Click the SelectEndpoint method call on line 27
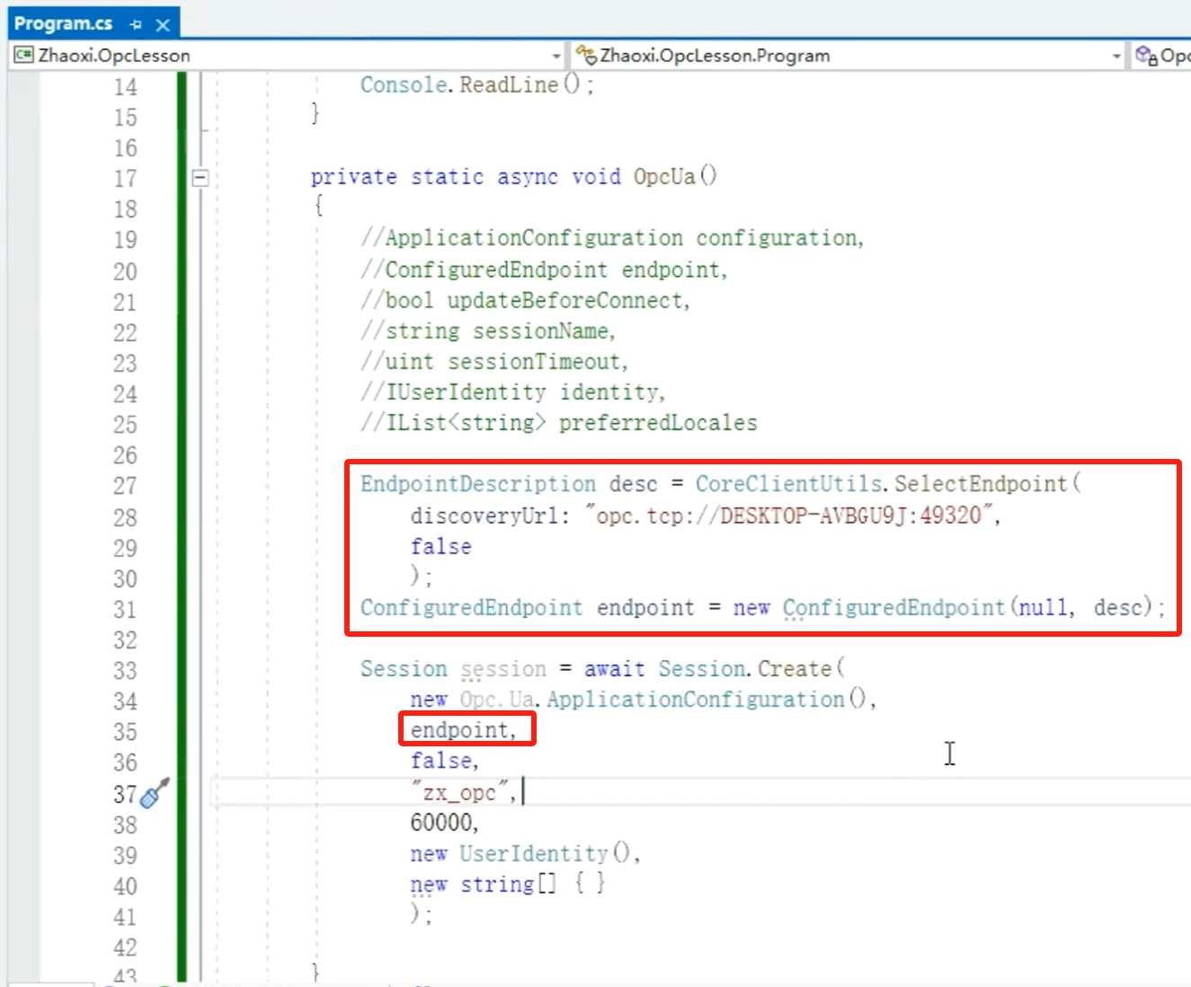This screenshot has height=987, width=1191. [x=980, y=484]
